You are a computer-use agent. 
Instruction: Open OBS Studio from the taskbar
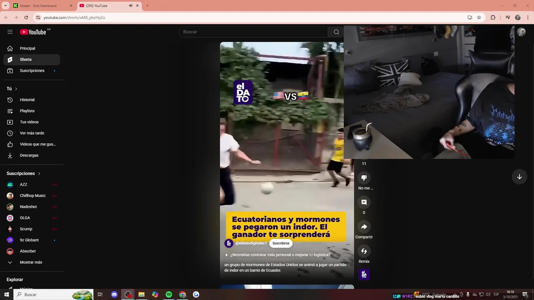[x=128, y=295]
